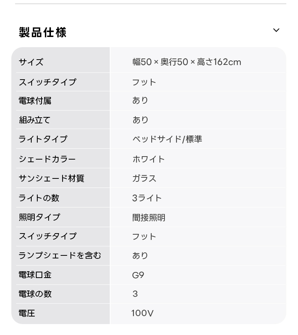Screen dimensions: 298x335
Task: Select the 100V voltage value
Action: click(x=142, y=313)
